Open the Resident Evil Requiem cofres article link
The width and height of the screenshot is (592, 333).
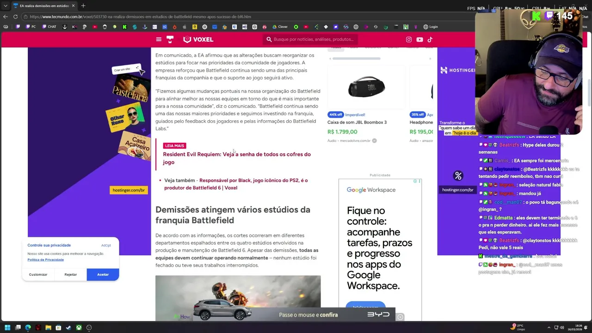click(237, 158)
